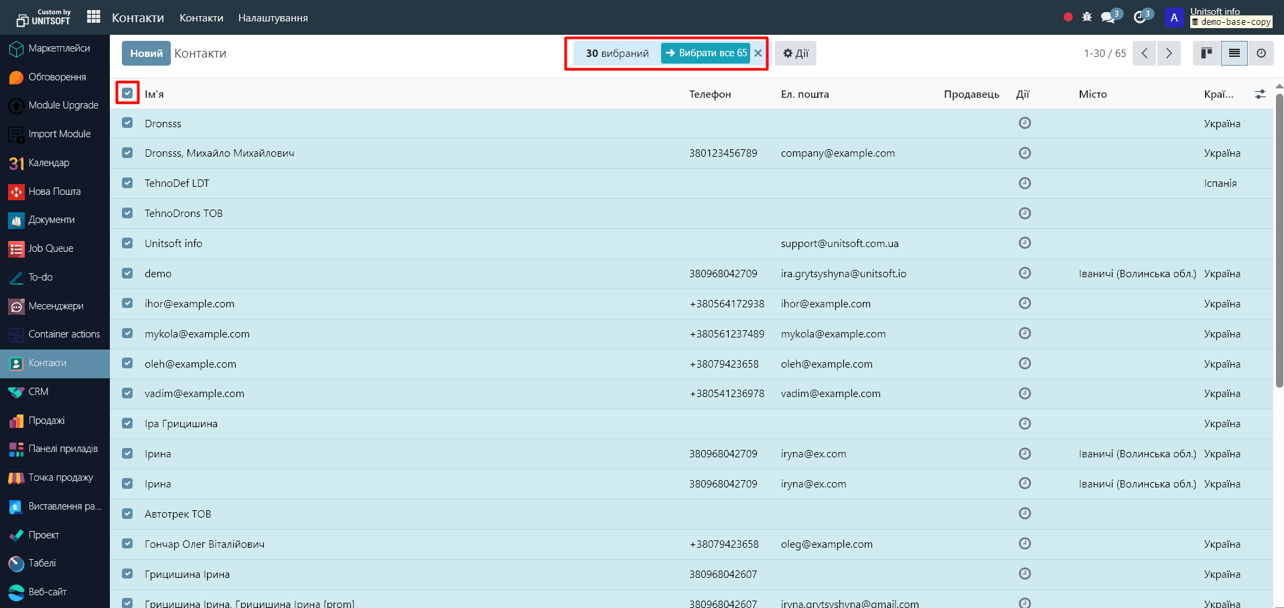The image size is (1284, 608).
Task: Click the Новий button
Action: coord(146,54)
